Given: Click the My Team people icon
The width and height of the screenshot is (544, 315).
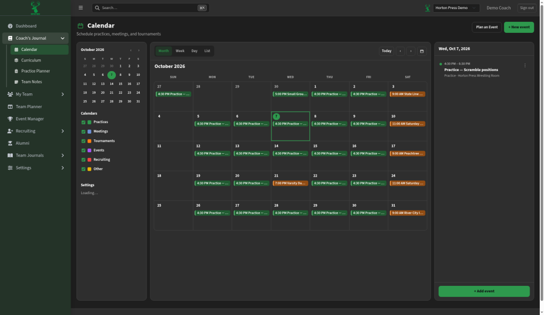Looking at the screenshot, I should tap(10, 94).
